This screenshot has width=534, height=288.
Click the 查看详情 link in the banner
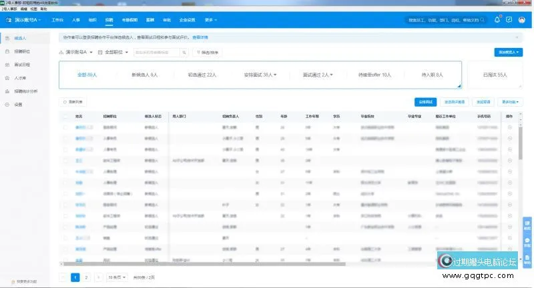tap(200, 37)
